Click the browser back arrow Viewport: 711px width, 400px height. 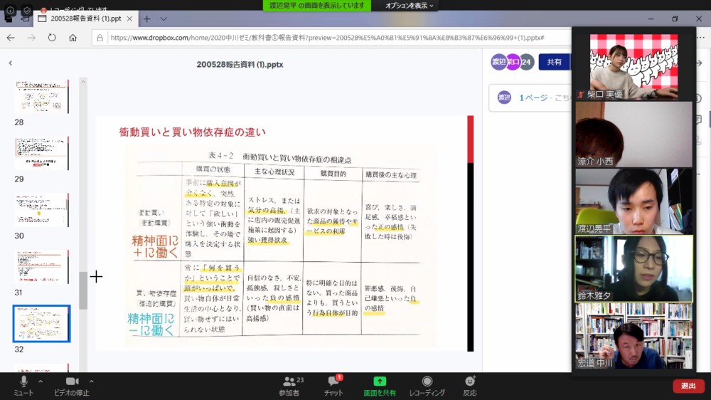11,38
